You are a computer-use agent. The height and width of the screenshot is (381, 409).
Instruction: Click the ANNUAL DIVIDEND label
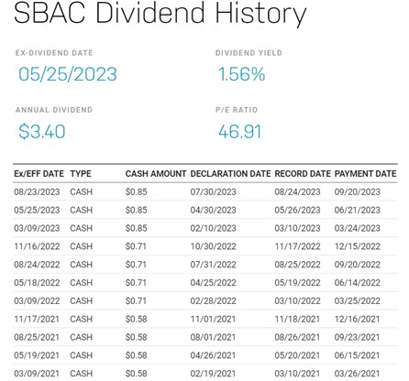54,110
